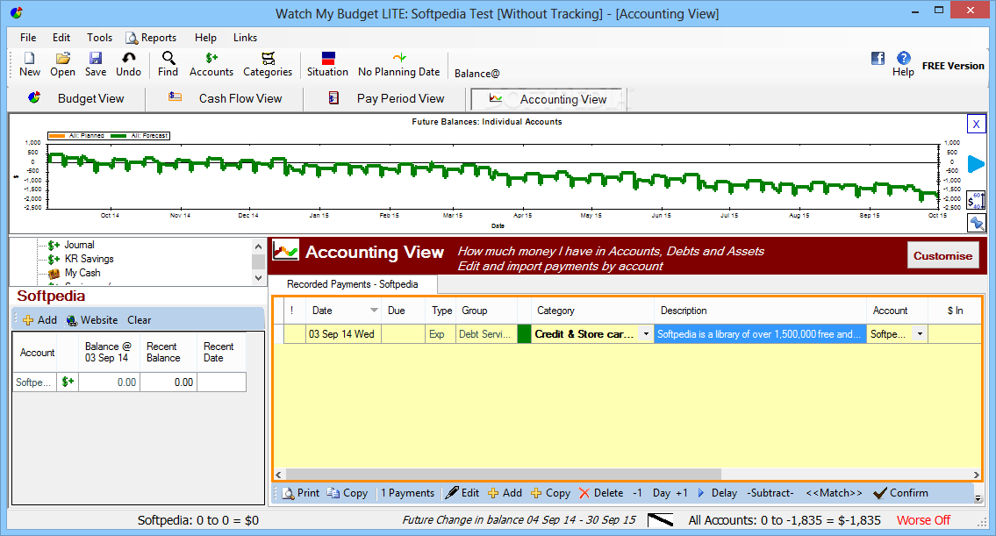
Task: Click the chart scale dollar icon
Action: (x=976, y=201)
